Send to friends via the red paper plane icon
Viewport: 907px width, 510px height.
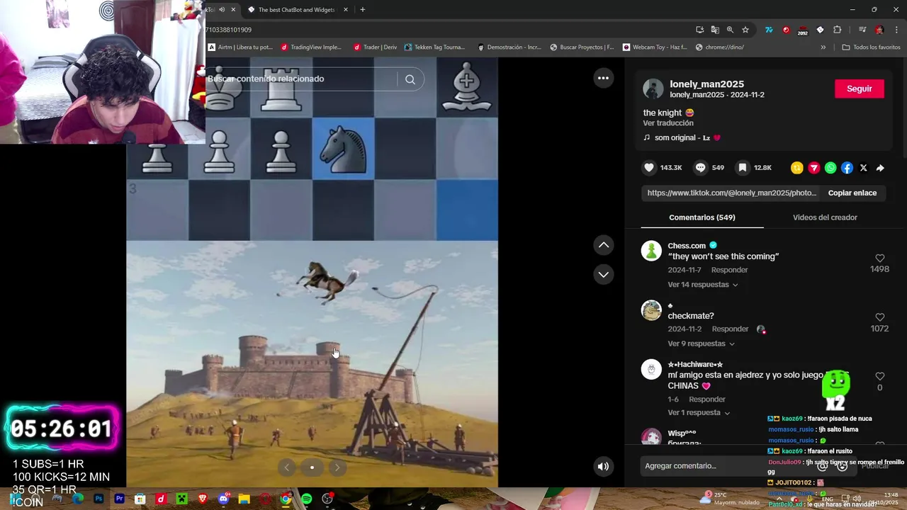[814, 168]
